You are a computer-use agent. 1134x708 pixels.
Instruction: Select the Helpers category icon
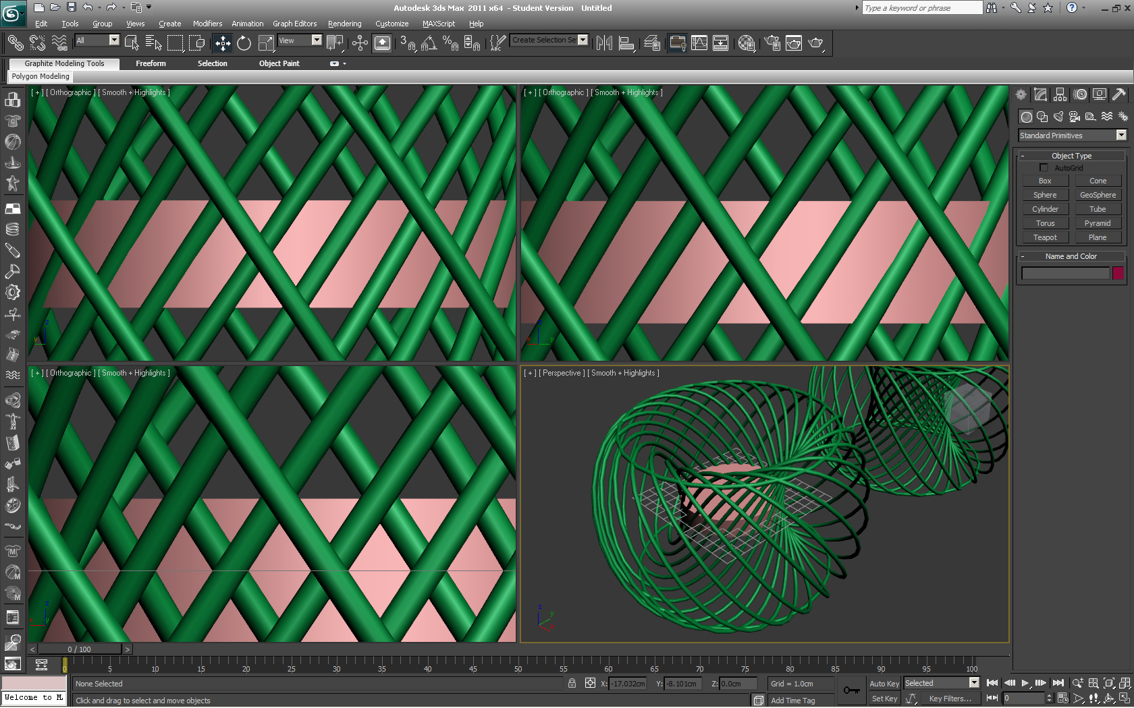(x=1091, y=117)
